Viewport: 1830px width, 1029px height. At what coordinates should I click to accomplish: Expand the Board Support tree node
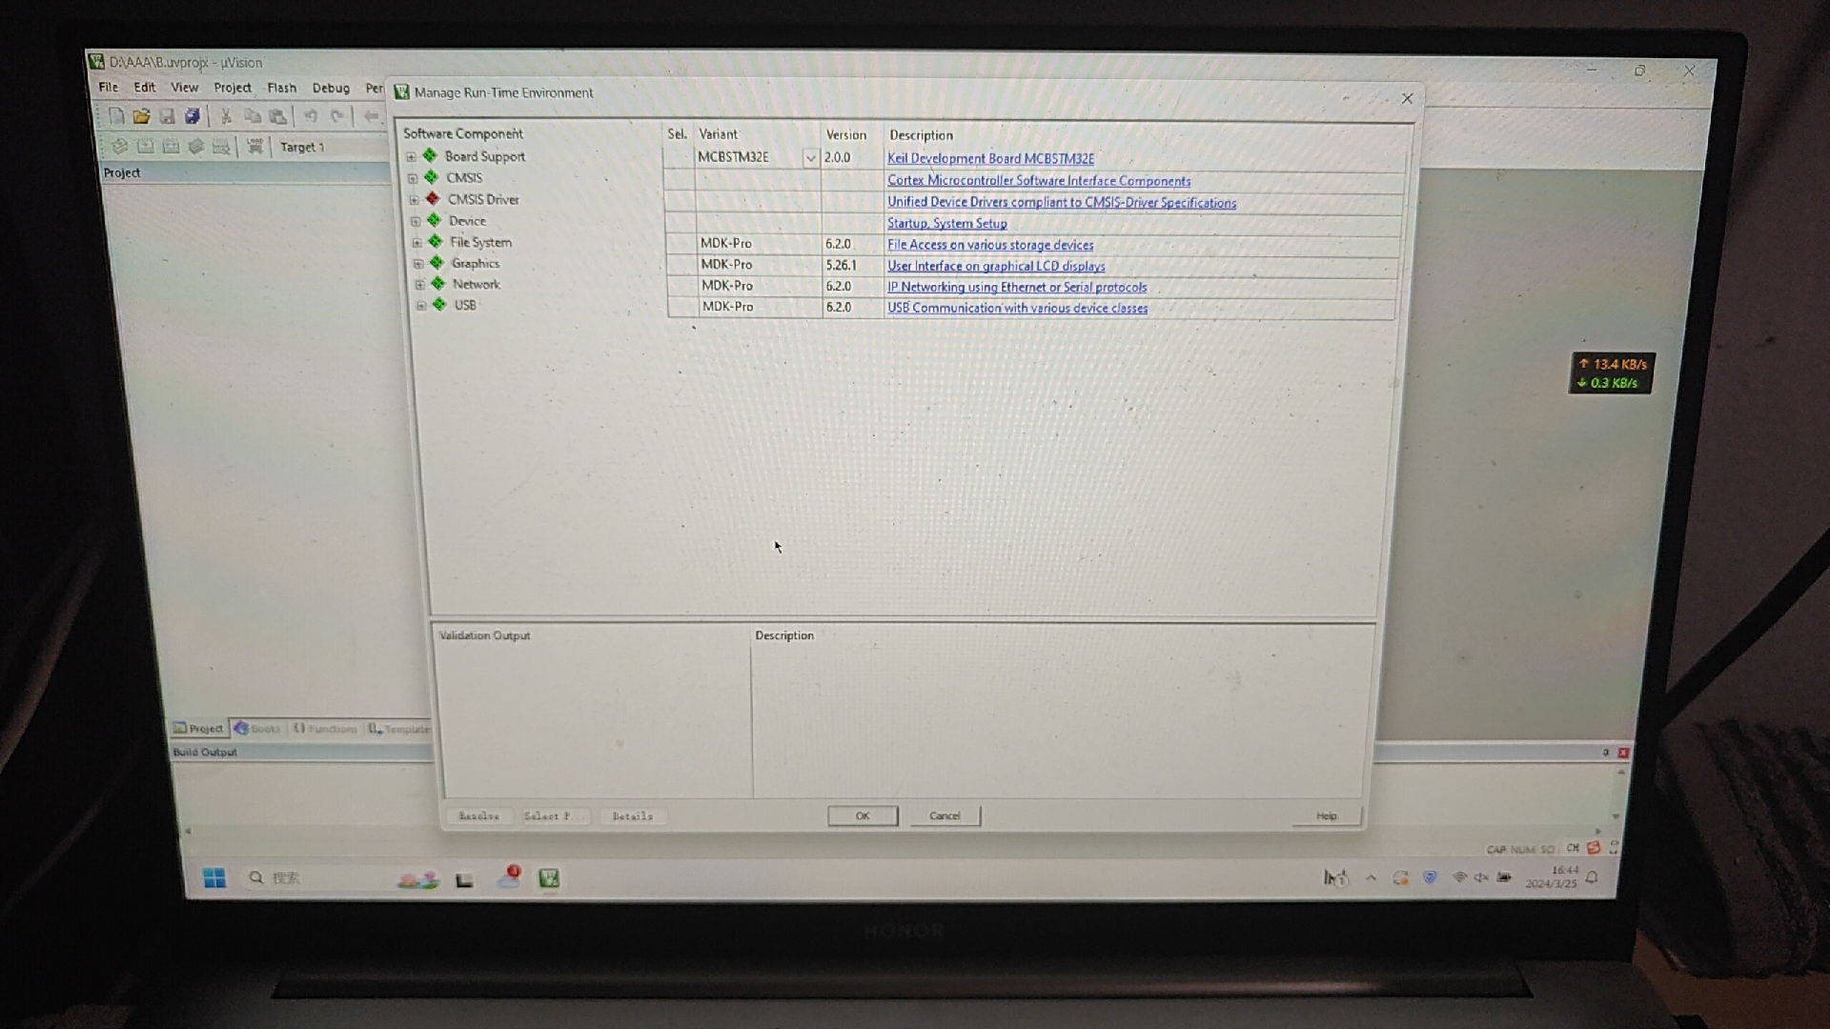(411, 156)
